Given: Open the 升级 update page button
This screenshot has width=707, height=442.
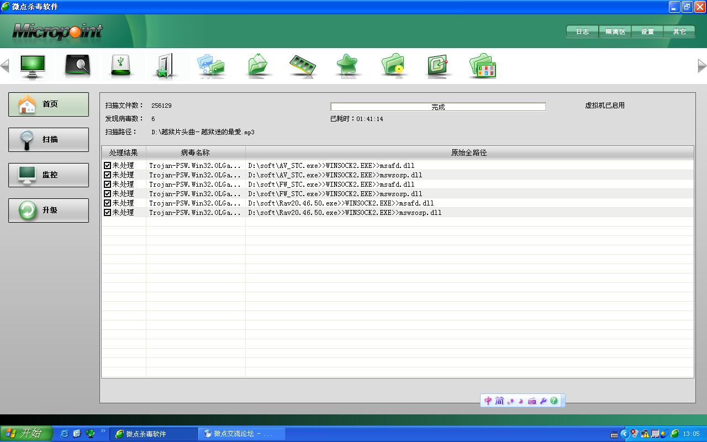Looking at the screenshot, I should [49, 211].
